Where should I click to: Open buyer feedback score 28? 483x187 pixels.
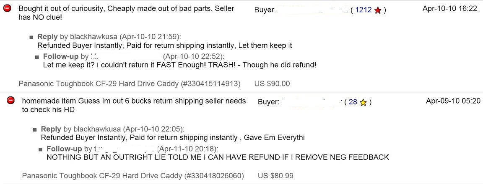point(353,102)
